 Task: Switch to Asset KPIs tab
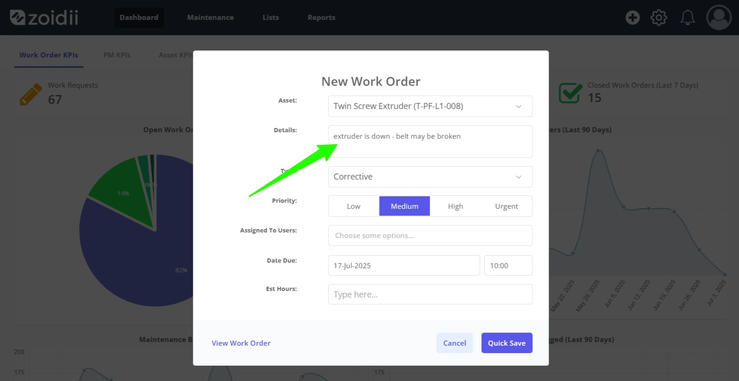point(176,55)
